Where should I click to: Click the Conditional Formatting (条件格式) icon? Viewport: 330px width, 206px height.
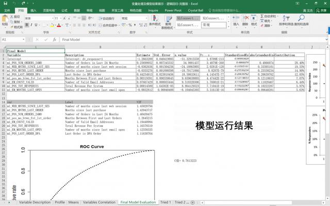coord(155,18)
